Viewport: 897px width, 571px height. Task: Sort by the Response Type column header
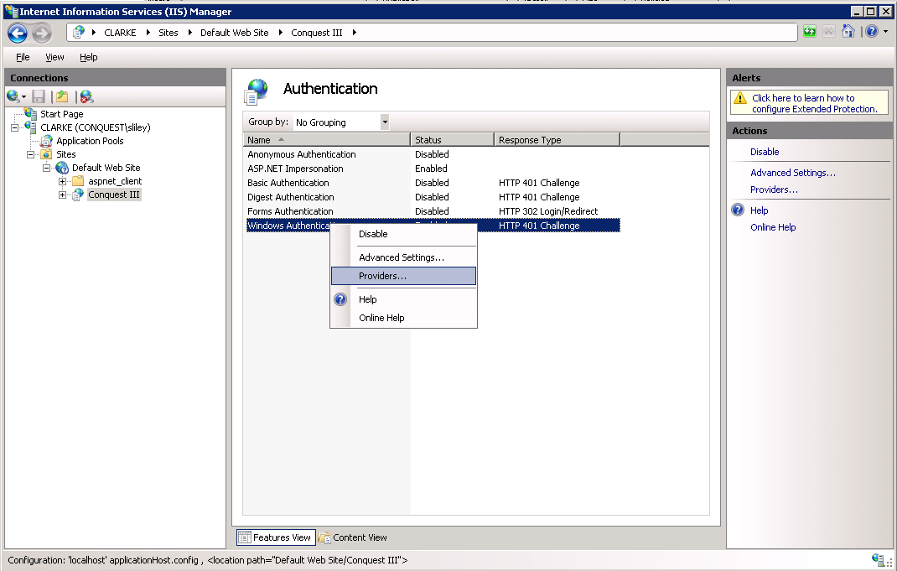tap(557, 139)
